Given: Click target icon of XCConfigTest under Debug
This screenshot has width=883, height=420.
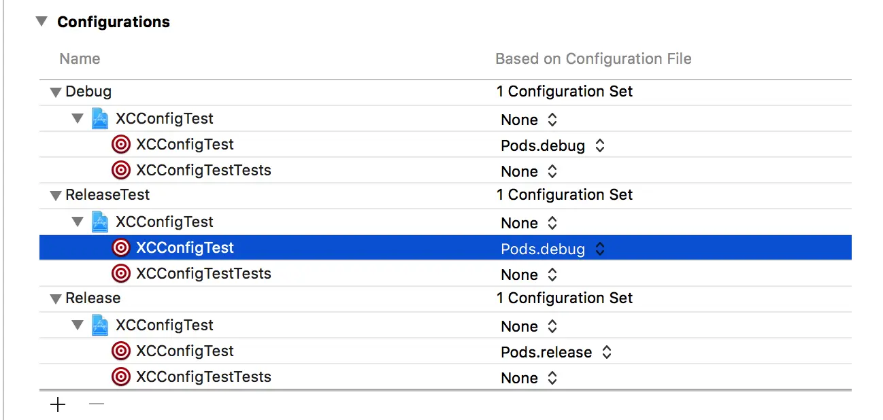Looking at the screenshot, I should click(x=121, y=145).
